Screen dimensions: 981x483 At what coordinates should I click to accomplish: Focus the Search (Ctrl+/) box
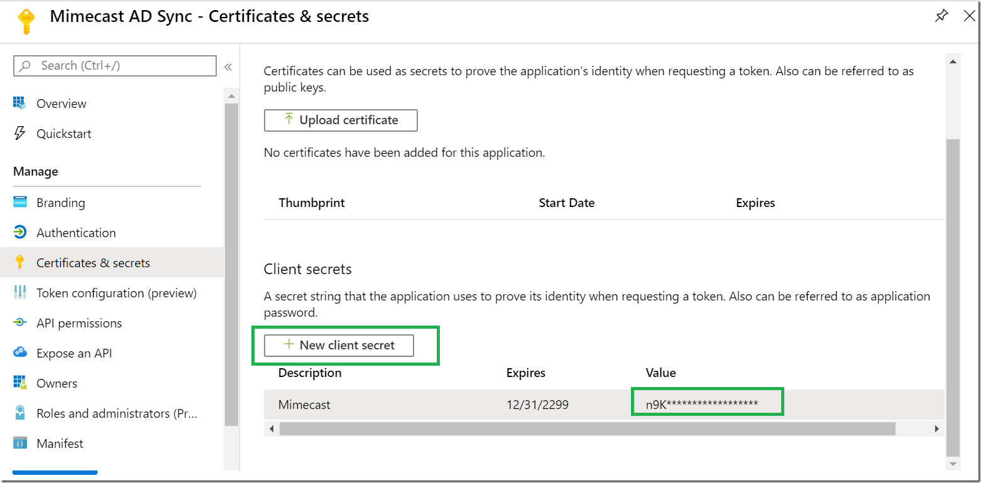click(114, 65)
